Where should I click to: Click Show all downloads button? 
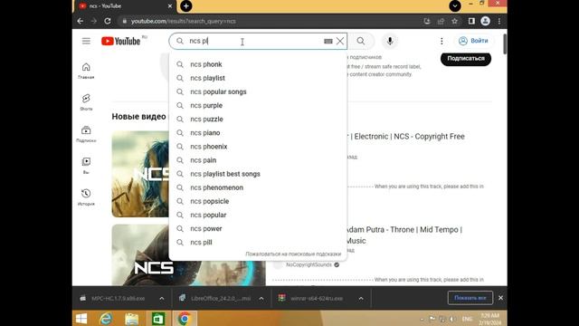(470, 298)
